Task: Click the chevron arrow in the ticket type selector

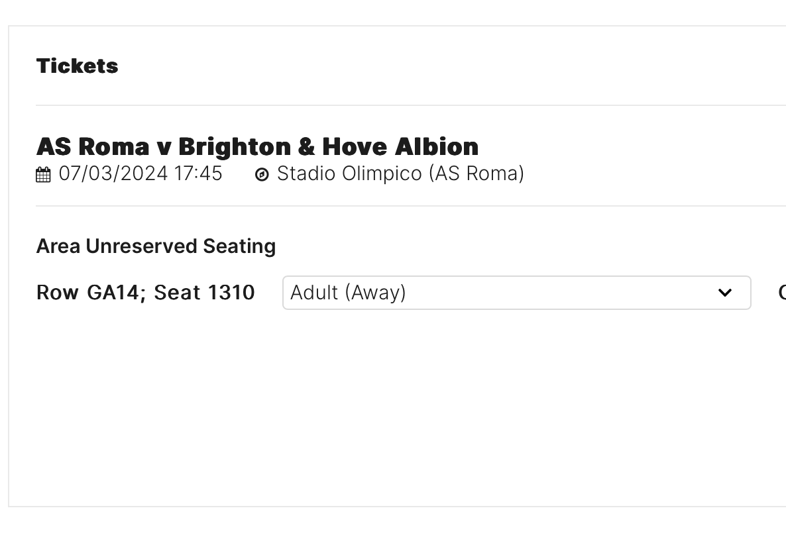Action: coord(725,293)
